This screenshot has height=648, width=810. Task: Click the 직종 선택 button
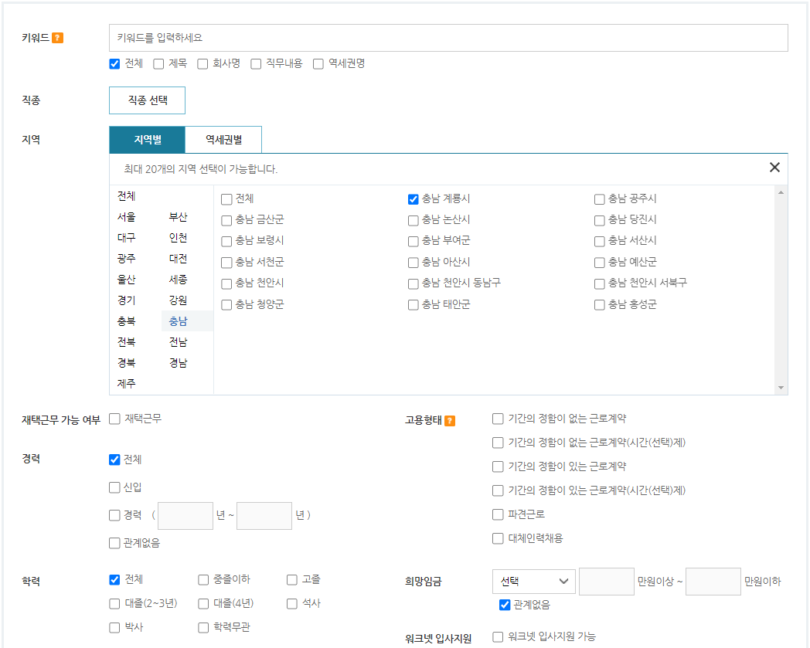pyautogui.click(x=147, y=100)
